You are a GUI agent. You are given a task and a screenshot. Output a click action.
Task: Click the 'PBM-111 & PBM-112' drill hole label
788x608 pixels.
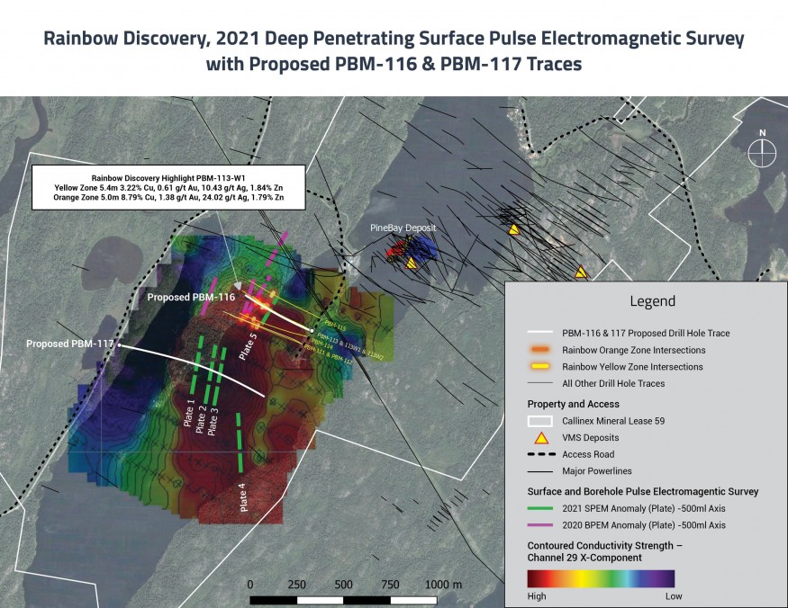pos(328,354)
